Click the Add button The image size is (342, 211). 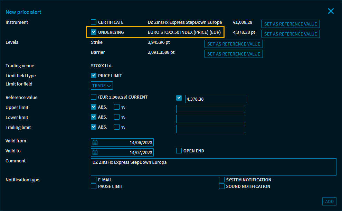[329, 201]
